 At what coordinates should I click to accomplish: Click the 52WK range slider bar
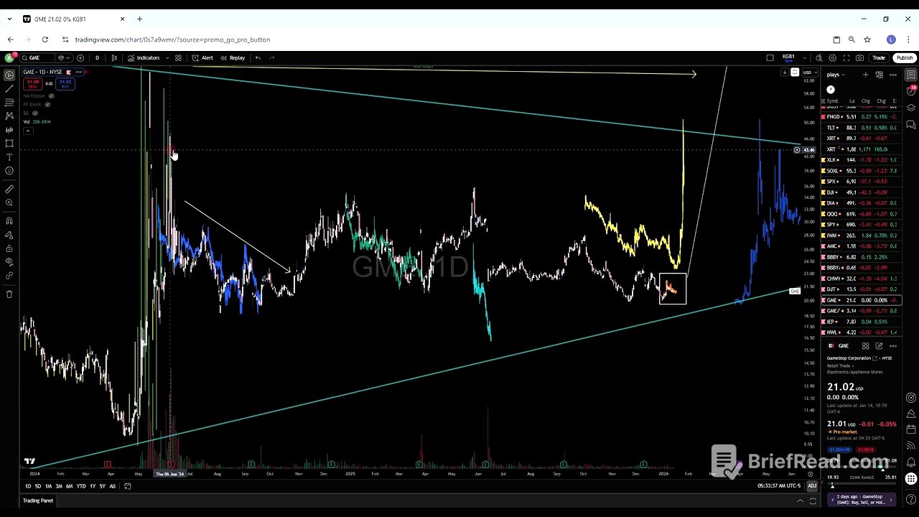(x=862, y=485)
